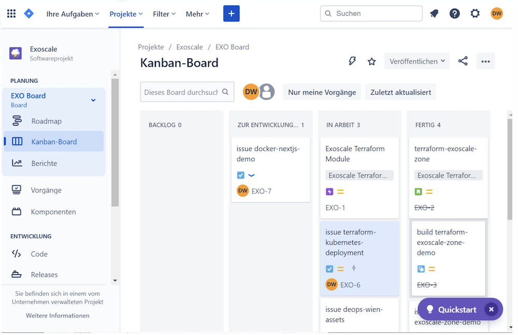The height and width of the screenshot is (335, 518).
Task: Filter board by DW assignee avatar
Action: pyautogui.click(x=251, y=92)
